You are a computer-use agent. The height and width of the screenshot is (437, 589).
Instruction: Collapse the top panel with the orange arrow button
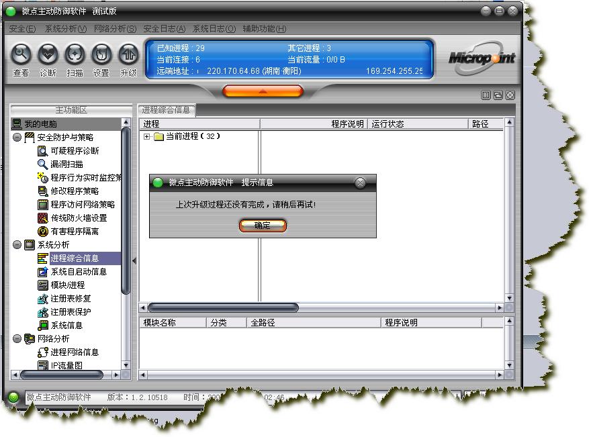tap(263, 91)
